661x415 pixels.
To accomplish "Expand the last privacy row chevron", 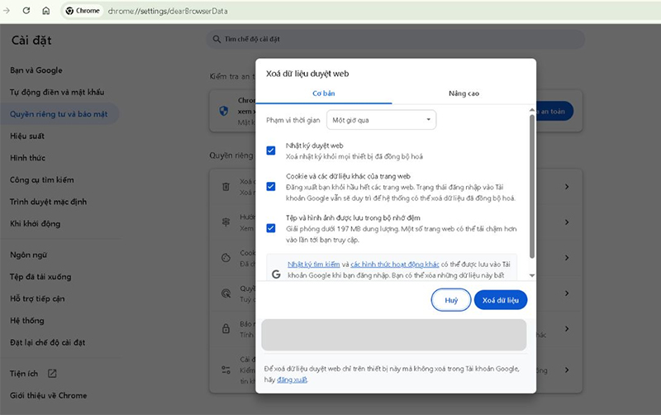I will (x=567, y=370).
